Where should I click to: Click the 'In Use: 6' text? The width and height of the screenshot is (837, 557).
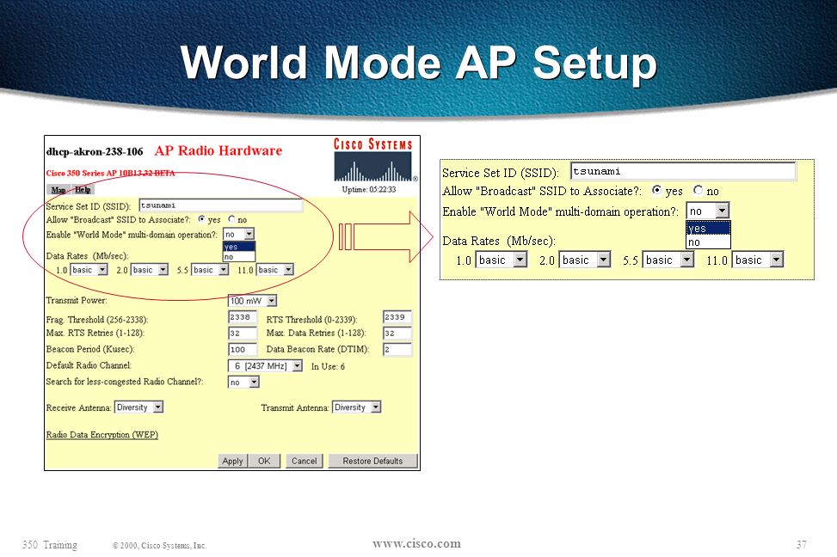(x=328, y=366)
